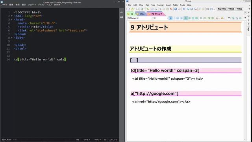Toggle INS insert mode in status bar
The image size is (252, 142).
[78, 140]
